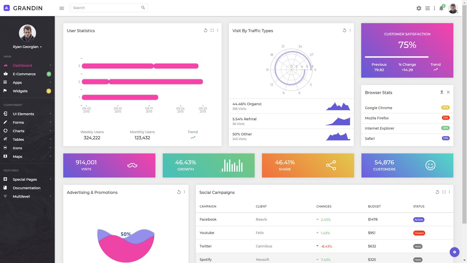
Task: Click the share icon on Share card
Action: point(331,165)
